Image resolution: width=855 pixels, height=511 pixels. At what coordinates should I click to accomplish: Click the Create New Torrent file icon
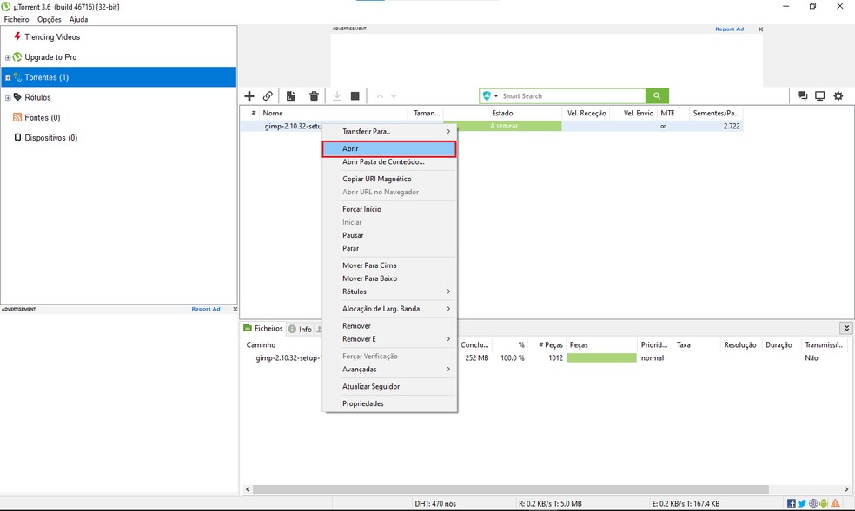[x=290, y=95]
